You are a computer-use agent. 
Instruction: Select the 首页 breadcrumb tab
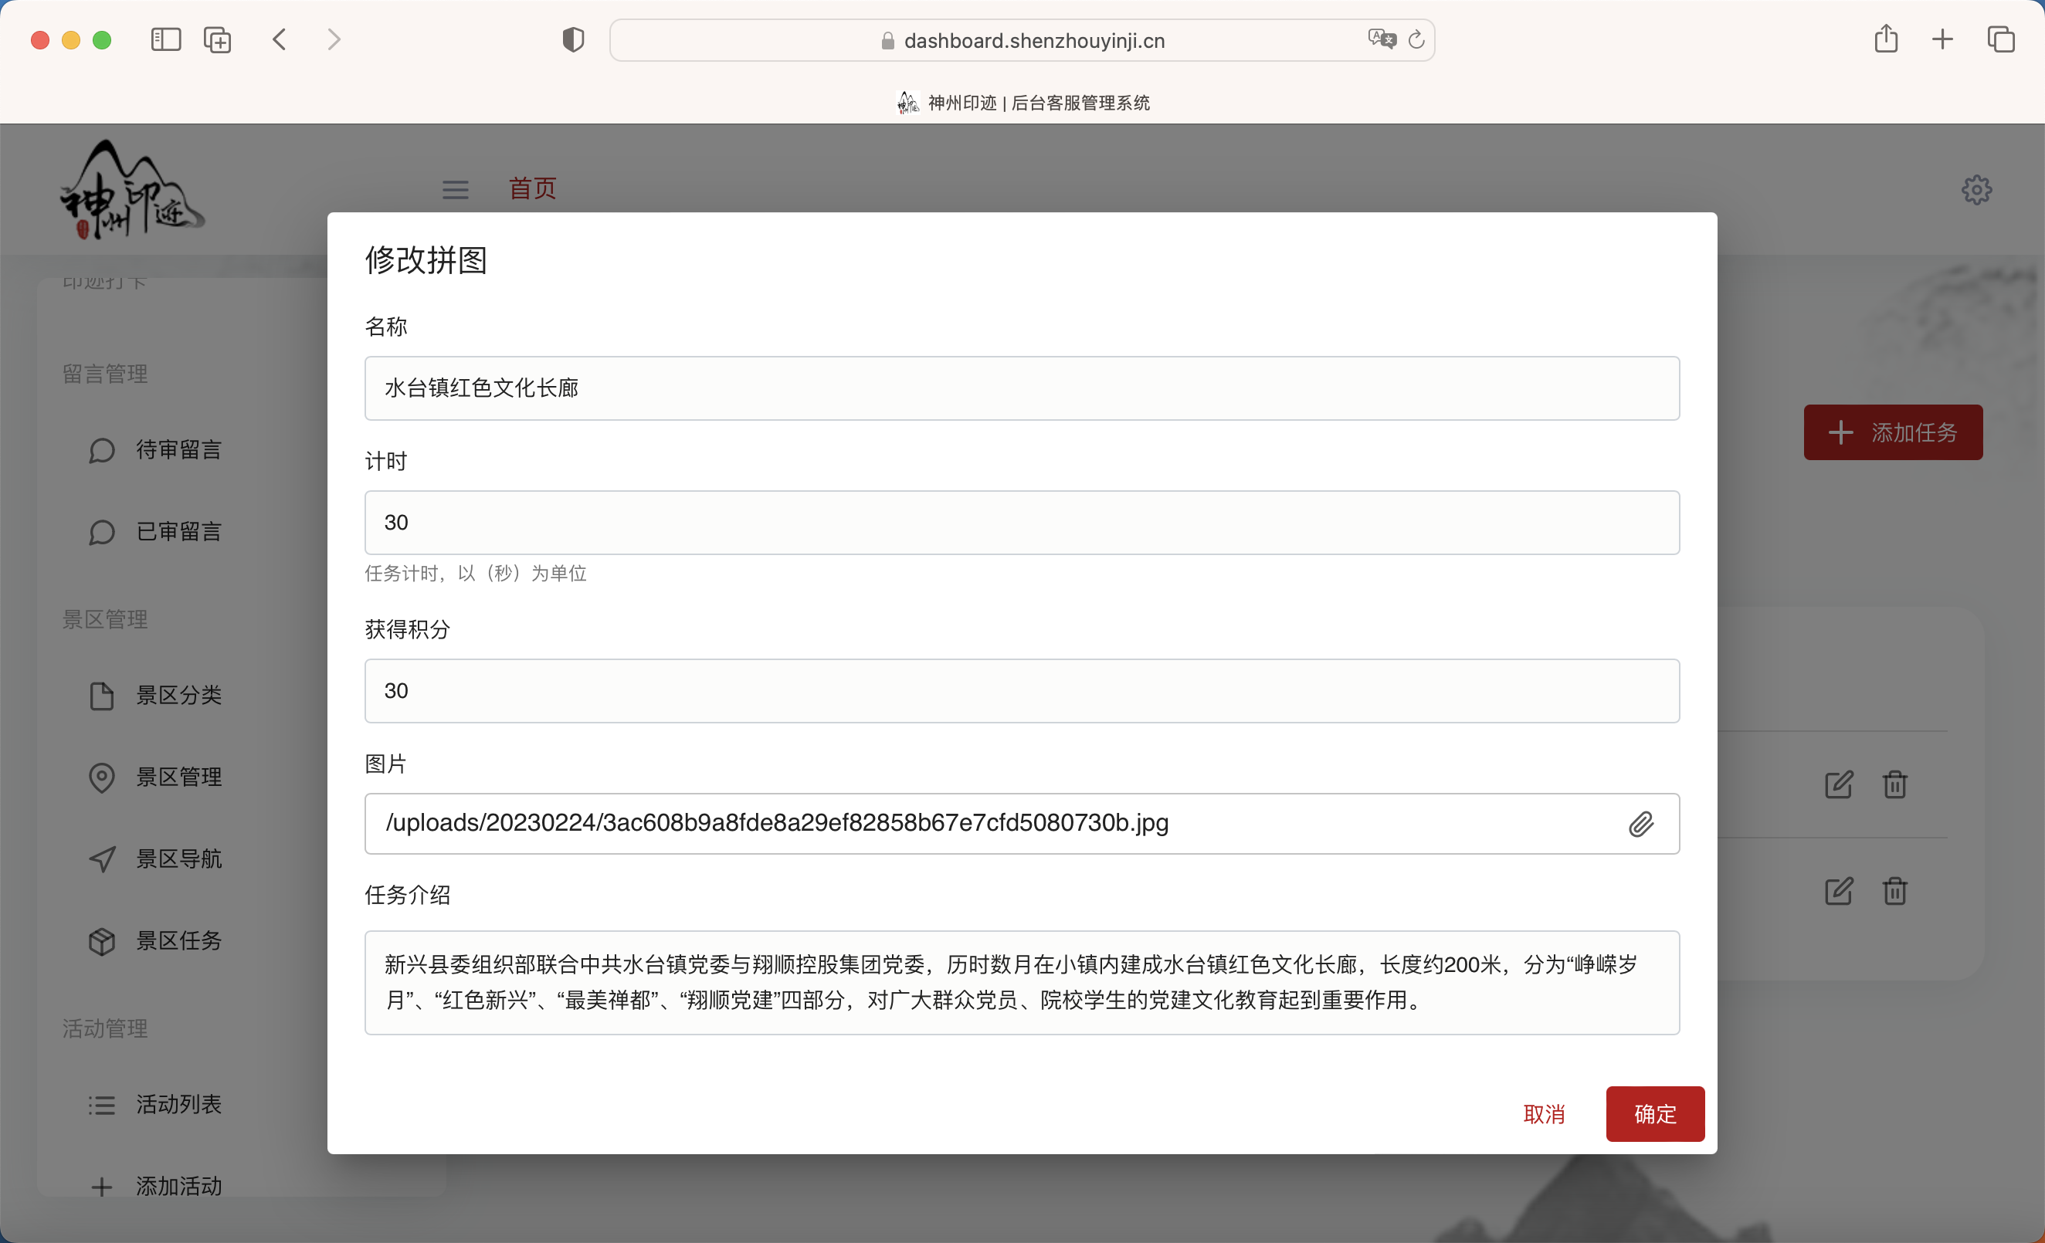532,188
